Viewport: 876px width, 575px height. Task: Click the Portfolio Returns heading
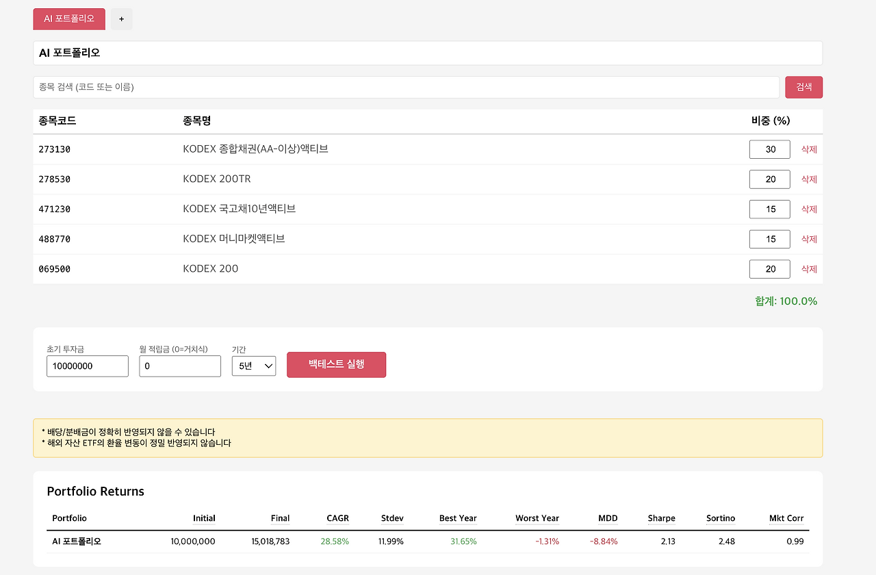tap(96, 491)
